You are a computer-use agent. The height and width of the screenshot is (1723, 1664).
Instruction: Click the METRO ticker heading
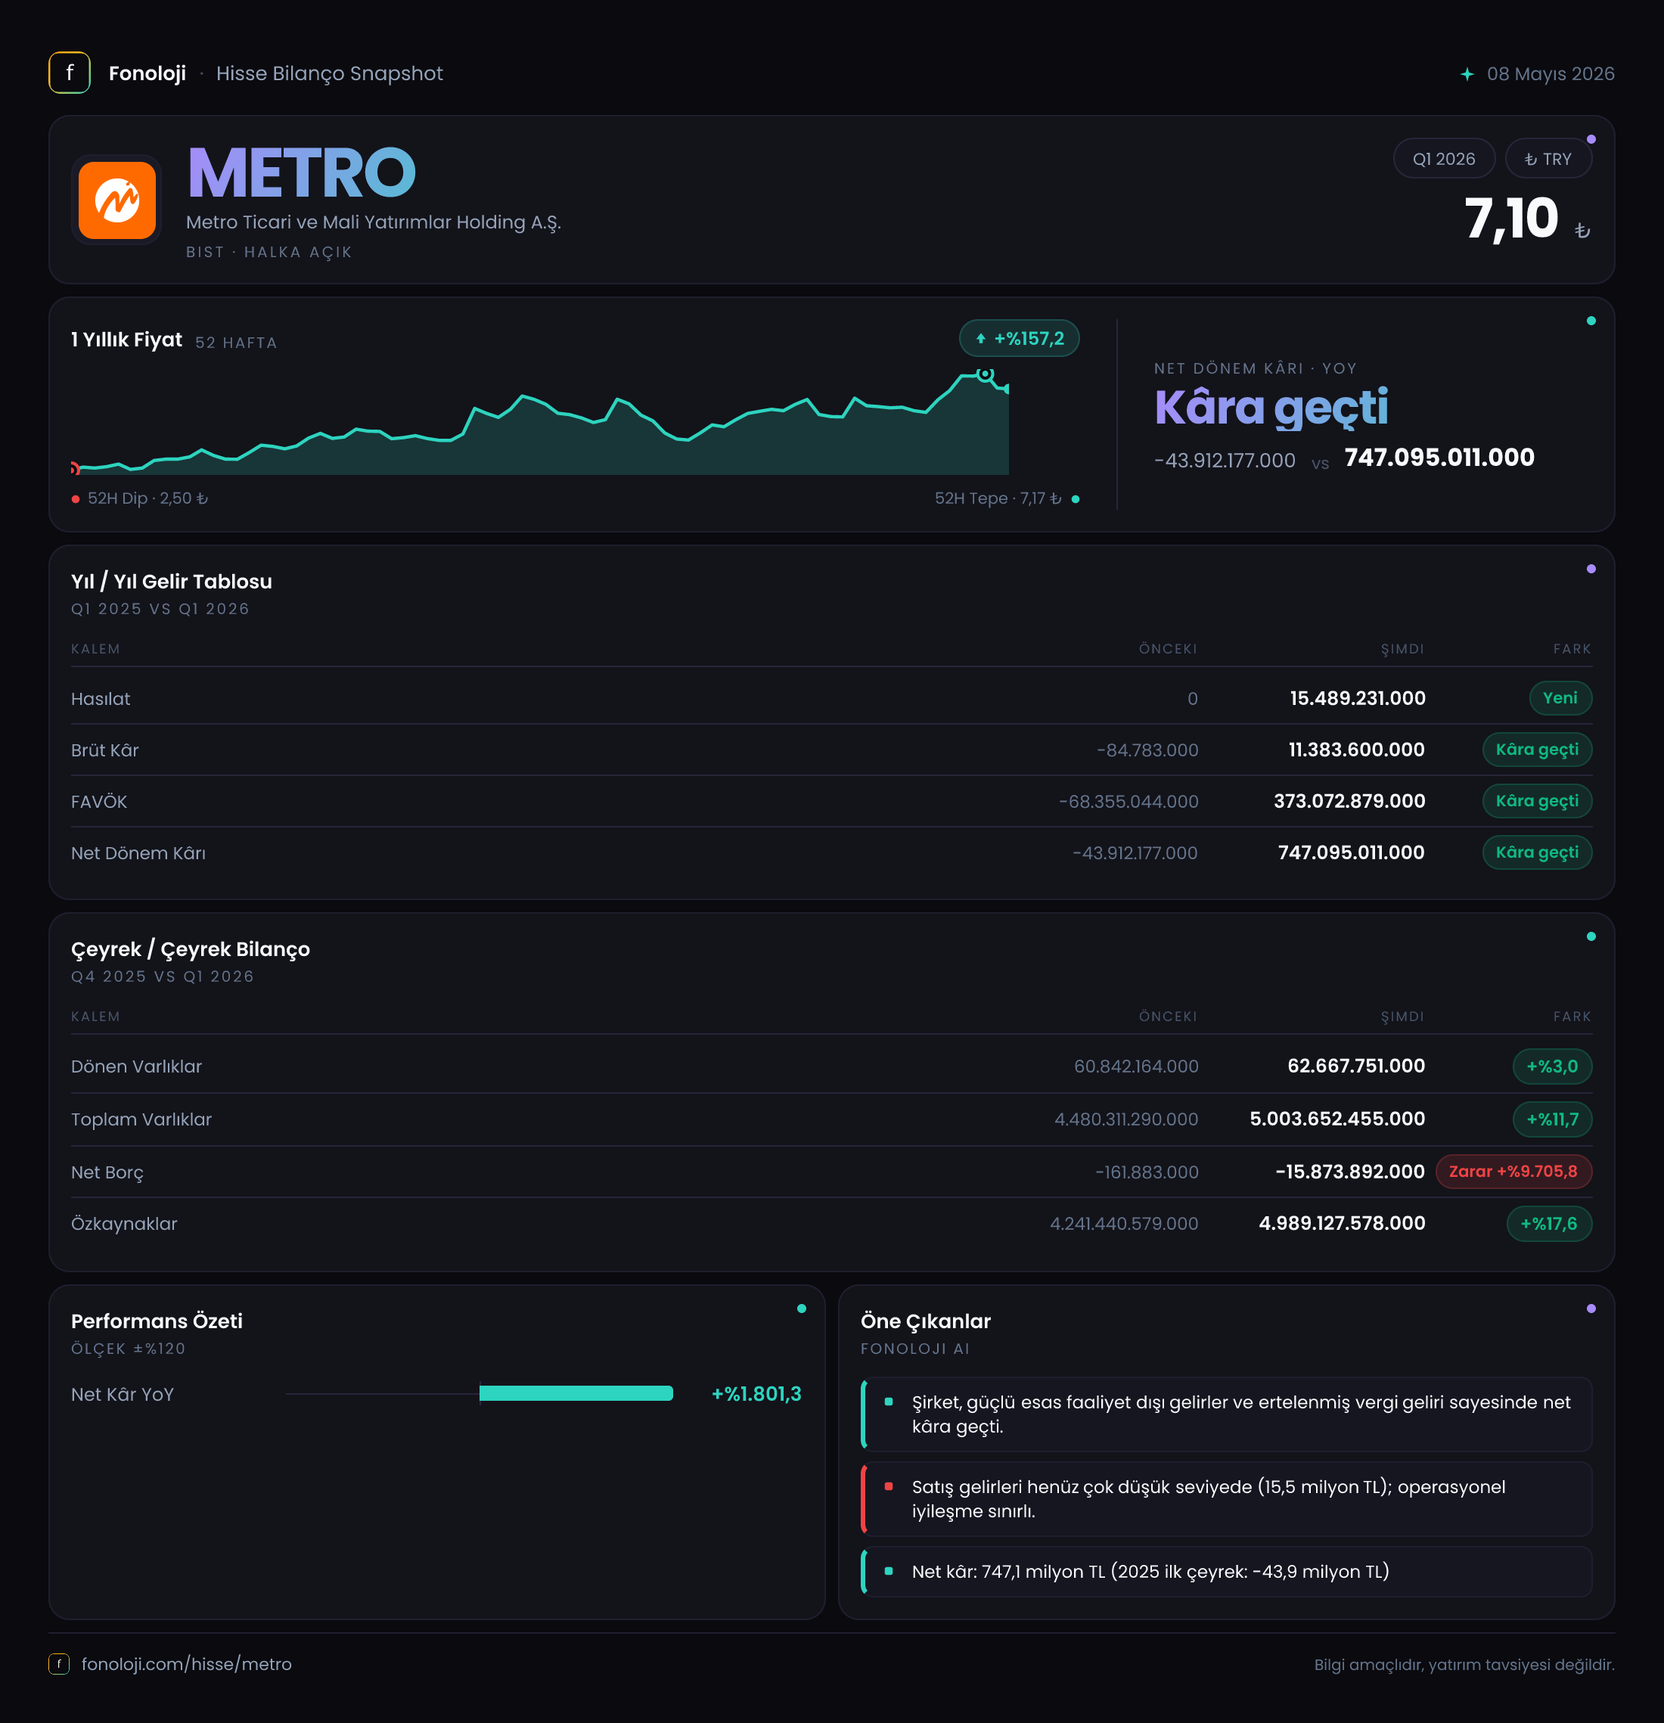point(302,172)
